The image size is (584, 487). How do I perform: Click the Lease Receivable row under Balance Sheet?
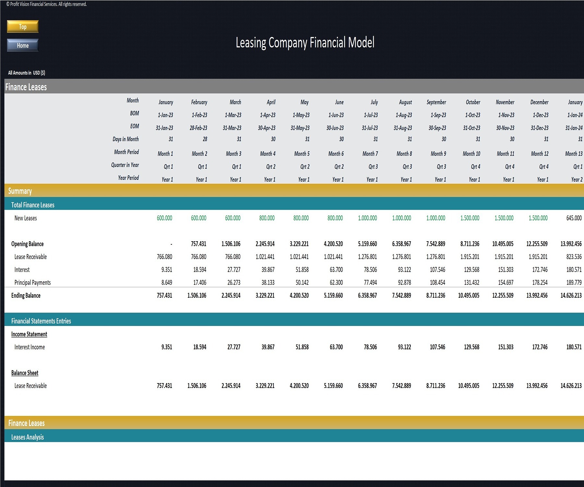click(x=30, y=386)
